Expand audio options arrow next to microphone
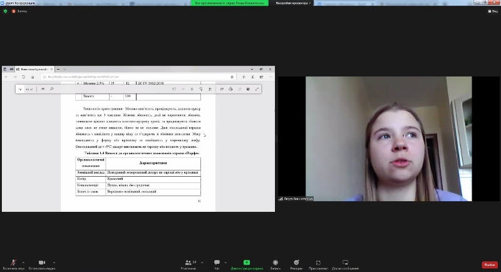 coord(24,261)
